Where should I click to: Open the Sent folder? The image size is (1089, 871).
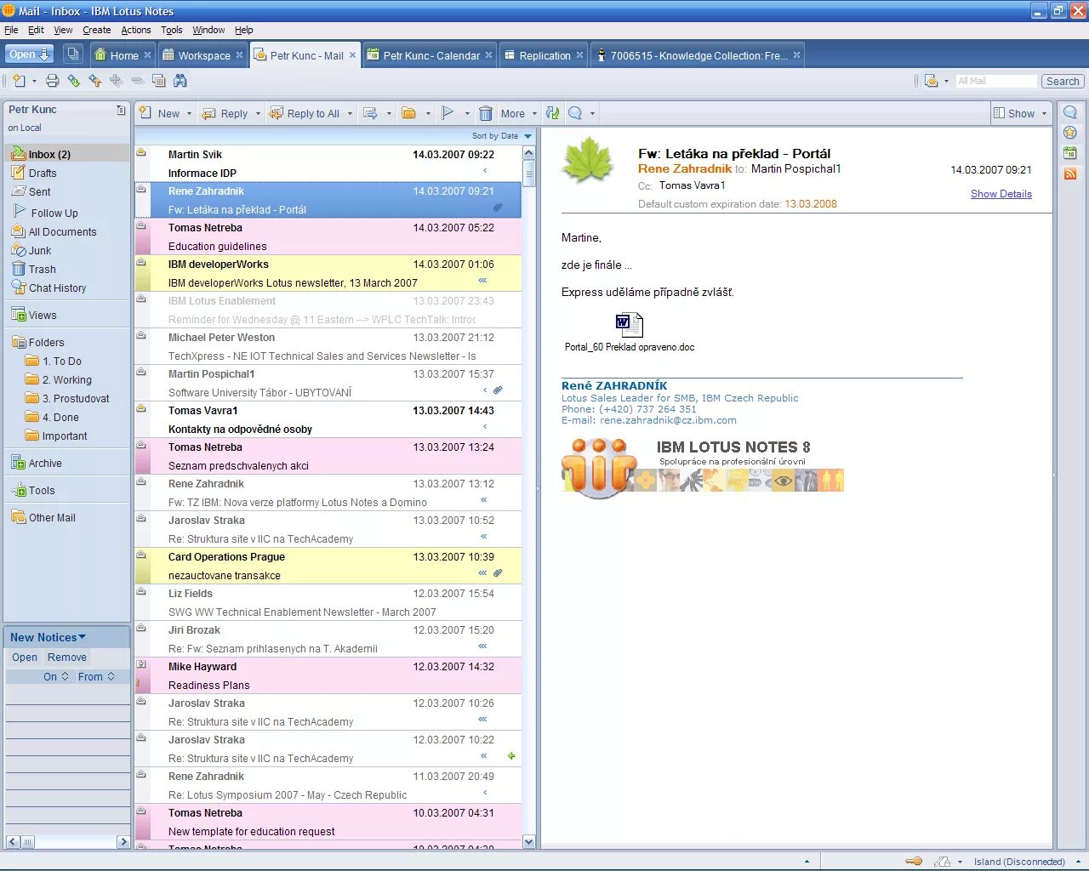(x=39, y=191)
